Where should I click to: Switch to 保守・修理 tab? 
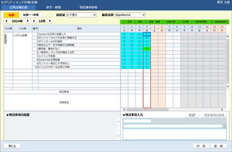[53, 7]
